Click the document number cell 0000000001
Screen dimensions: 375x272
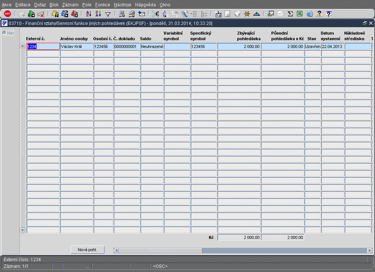[127, 46]
